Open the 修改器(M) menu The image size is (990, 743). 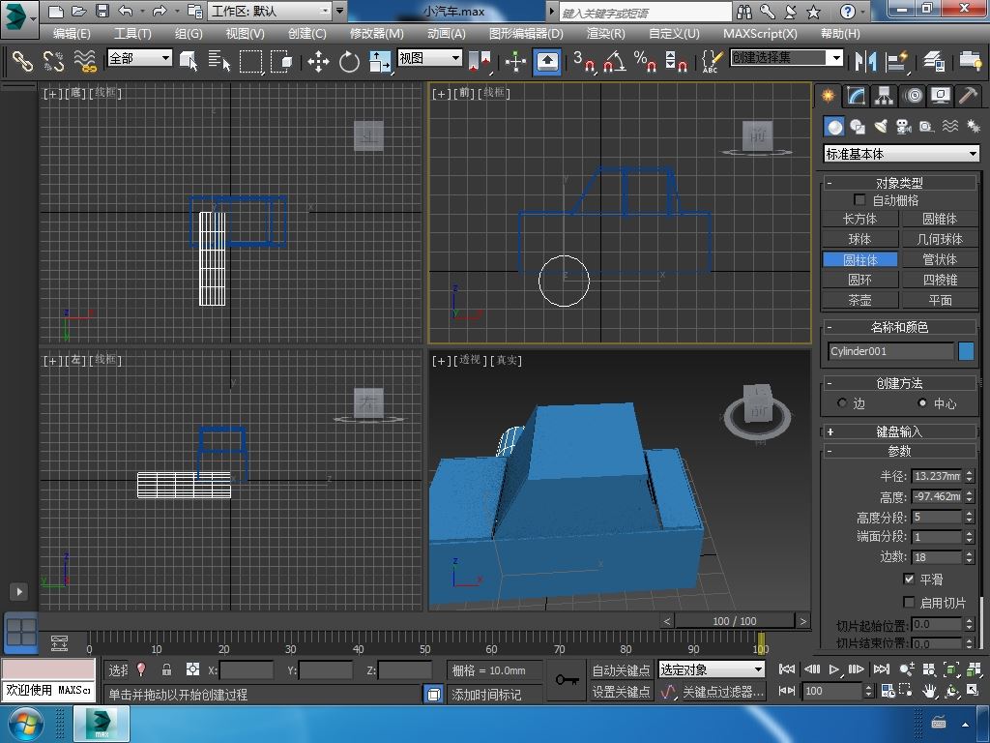376,33
